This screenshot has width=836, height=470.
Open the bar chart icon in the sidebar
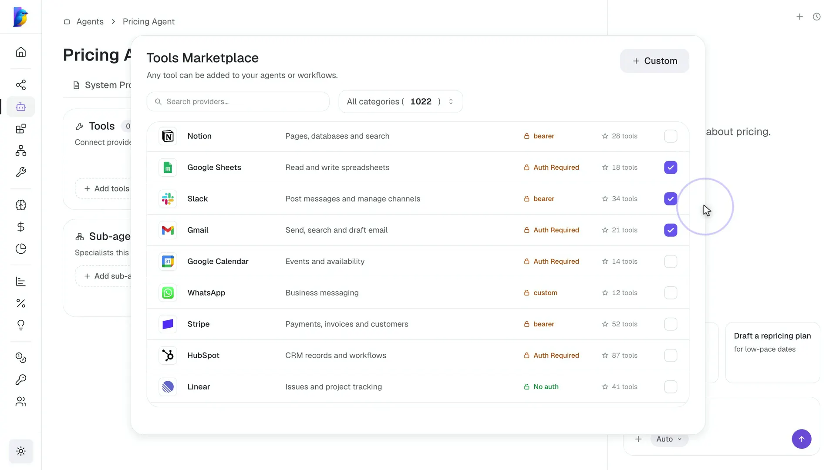21,282
